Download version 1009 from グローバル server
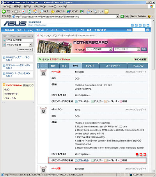Image resolution: width=156 pixels, height=177 pixels. (82, 160)
